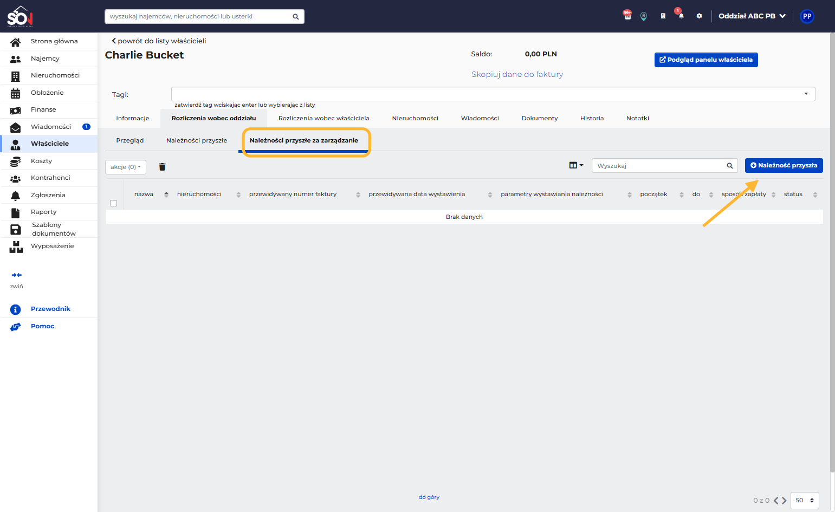Go to the next page with right chevron
835x512 pixels.
(784, 501)
